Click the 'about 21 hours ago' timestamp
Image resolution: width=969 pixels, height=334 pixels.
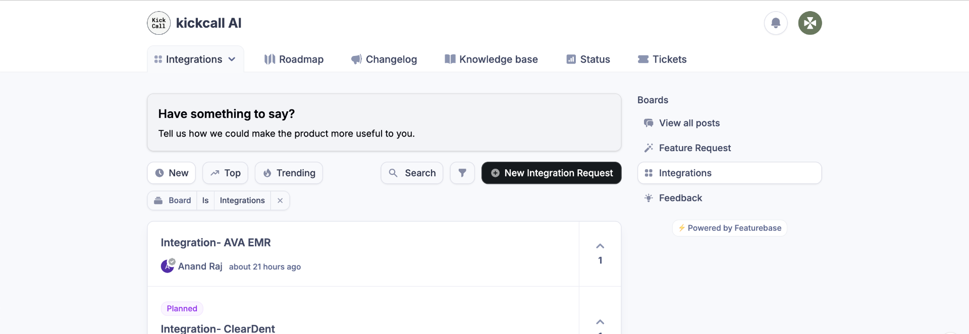[x=264, y=266]
